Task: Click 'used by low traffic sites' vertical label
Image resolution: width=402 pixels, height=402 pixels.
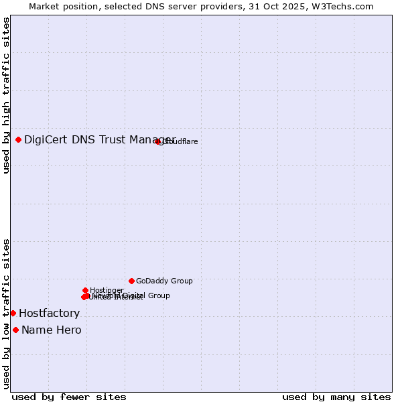Action: tap(6, 313)
